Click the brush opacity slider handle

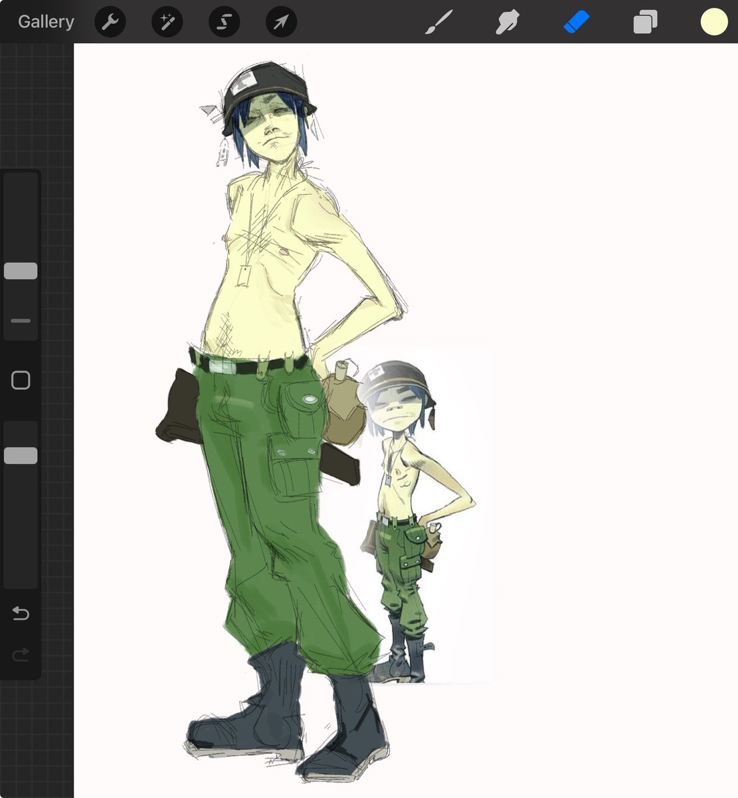pyautogui.click(x=21, y=456)
